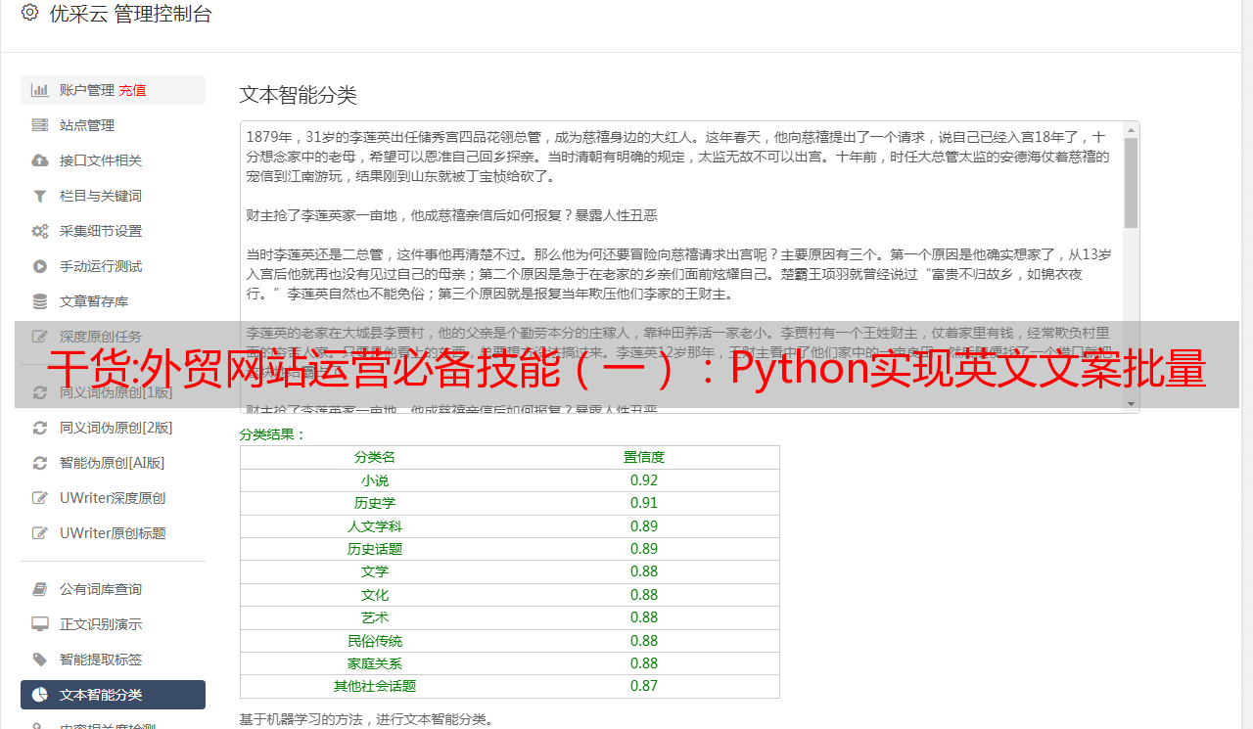Select the 家庭关系 category cell
The image size is (1253, 729).
point(375,663)
